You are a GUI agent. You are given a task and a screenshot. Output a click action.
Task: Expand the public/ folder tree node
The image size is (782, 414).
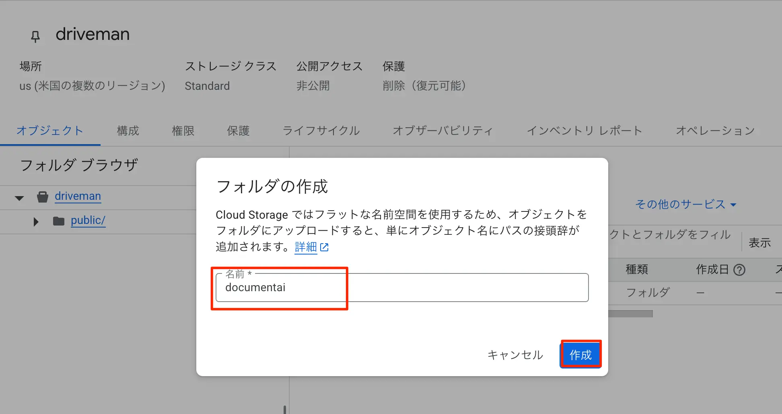pyautogui.click(x=36, y=221)
